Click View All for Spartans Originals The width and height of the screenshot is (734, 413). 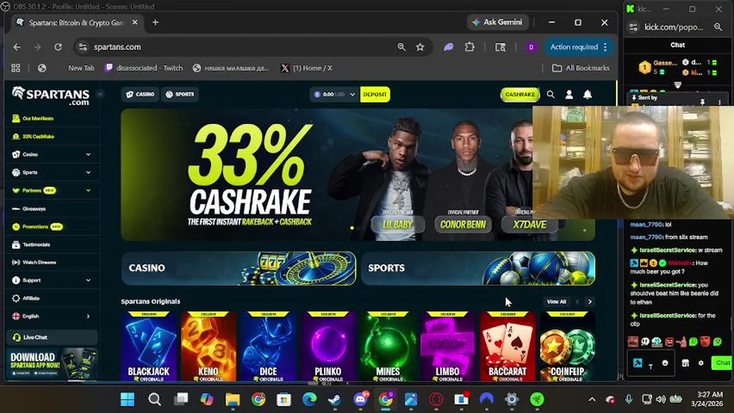556,302
